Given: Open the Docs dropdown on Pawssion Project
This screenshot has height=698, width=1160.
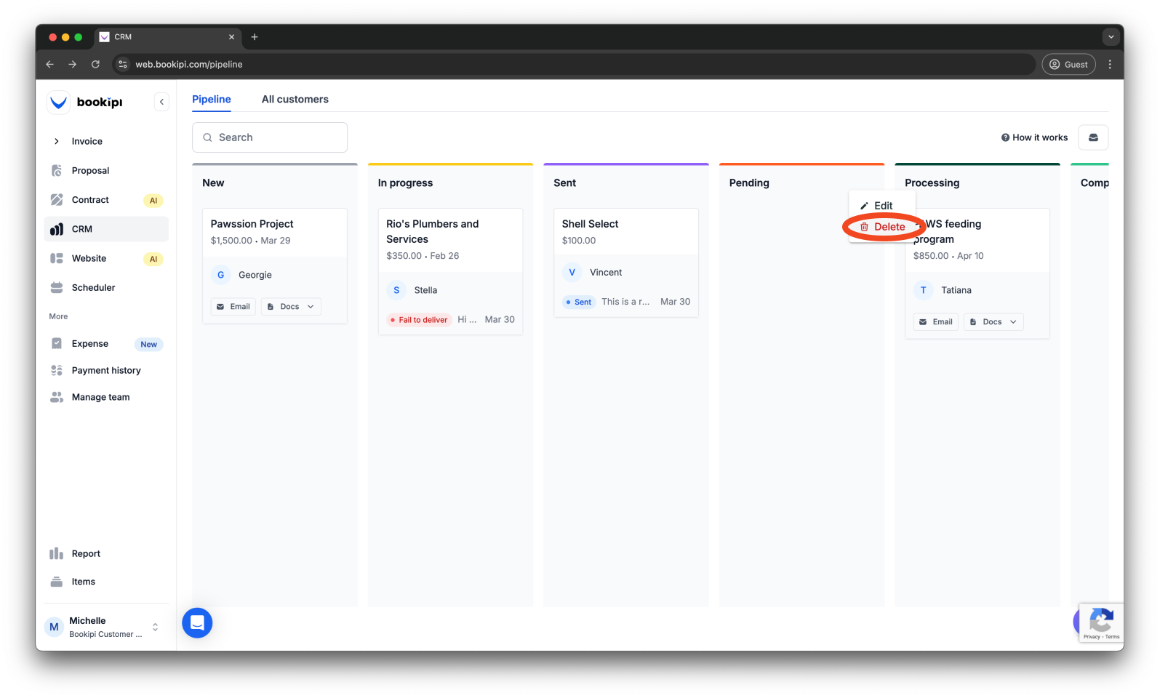Looking at the screenshot, I should click(291, 307).
